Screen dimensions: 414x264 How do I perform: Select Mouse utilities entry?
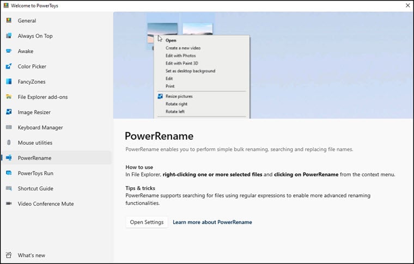pyautogui.click(x=57, y=143)
